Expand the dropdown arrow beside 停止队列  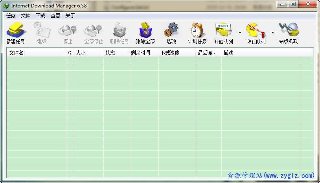coord(272,33)
